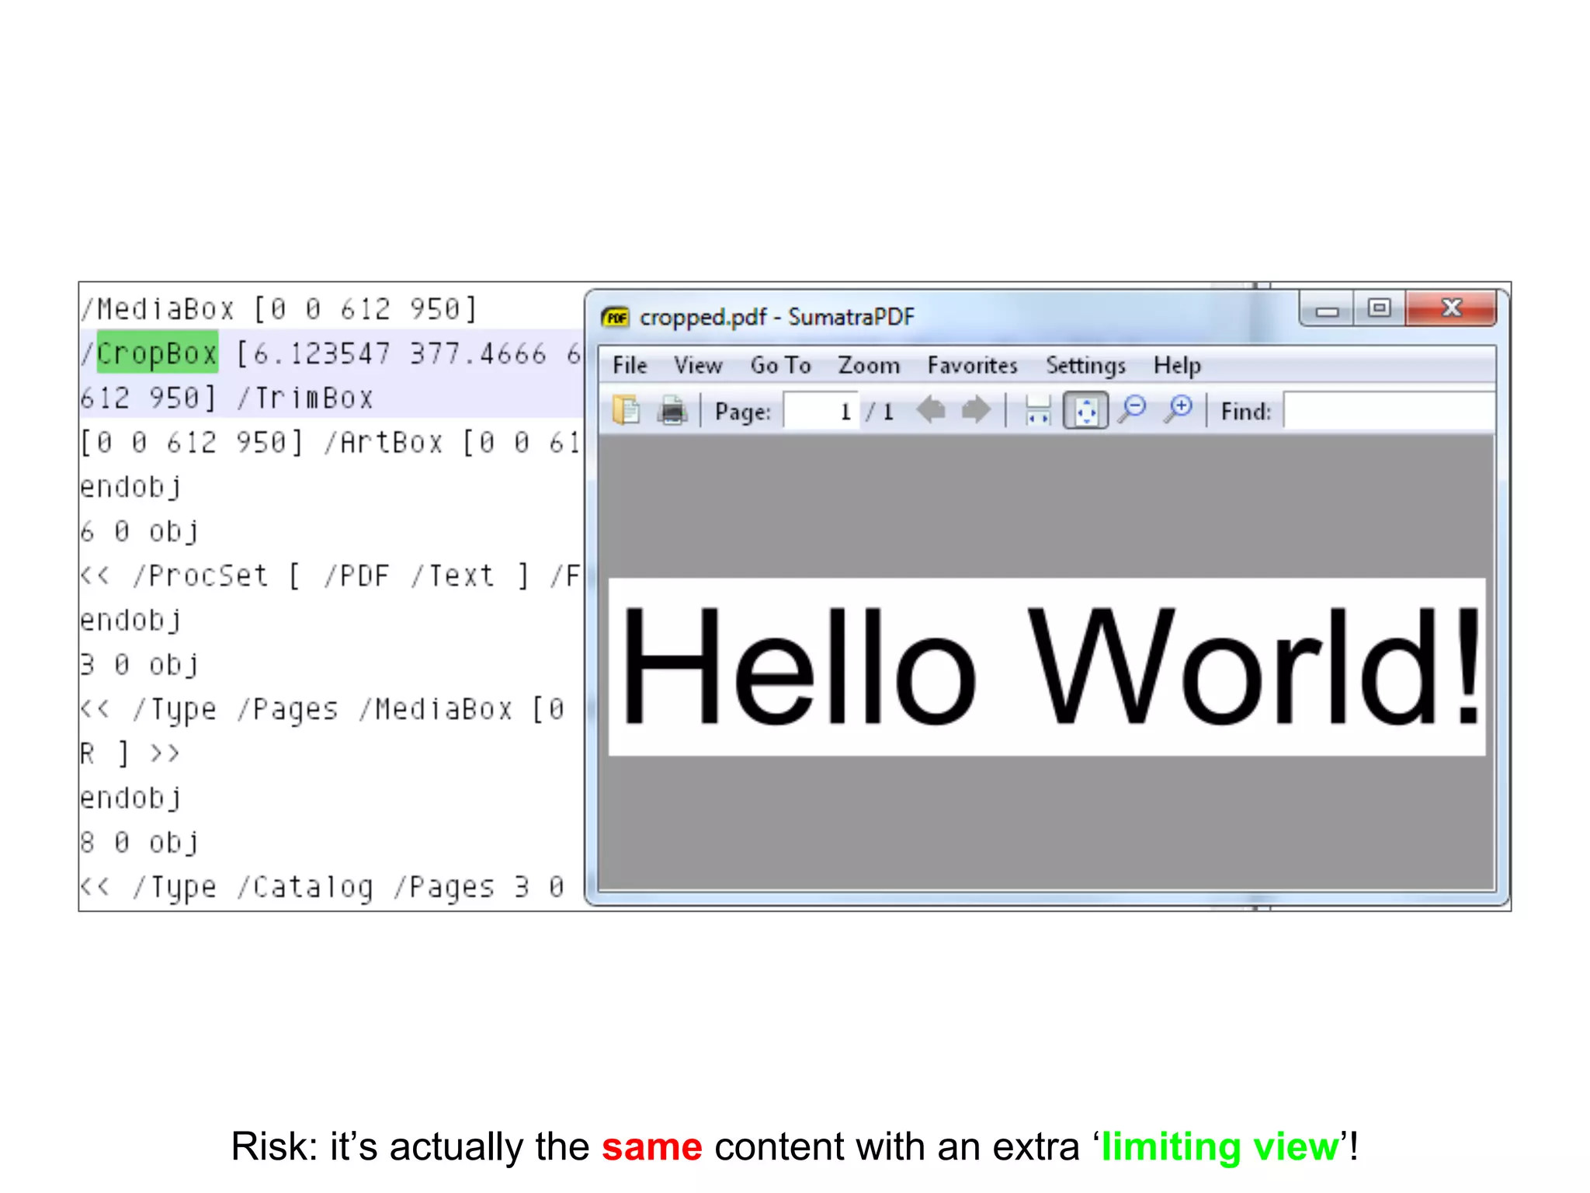Screen dimensions: 1590x1193
Task: Click the /ArtBox text in the editor
Action: pyautogui.click(x=383, y=442)
